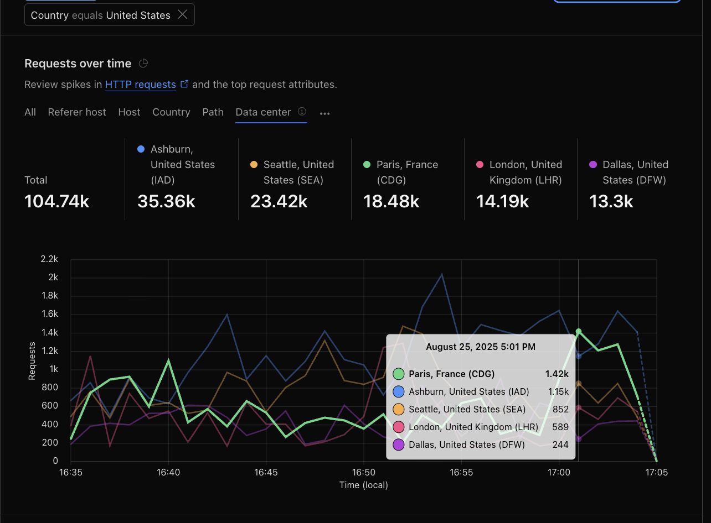Click the Paris, France (CDG) tooltip row
This screenshot has width=711, height=523.
click(x=481, y=374)
